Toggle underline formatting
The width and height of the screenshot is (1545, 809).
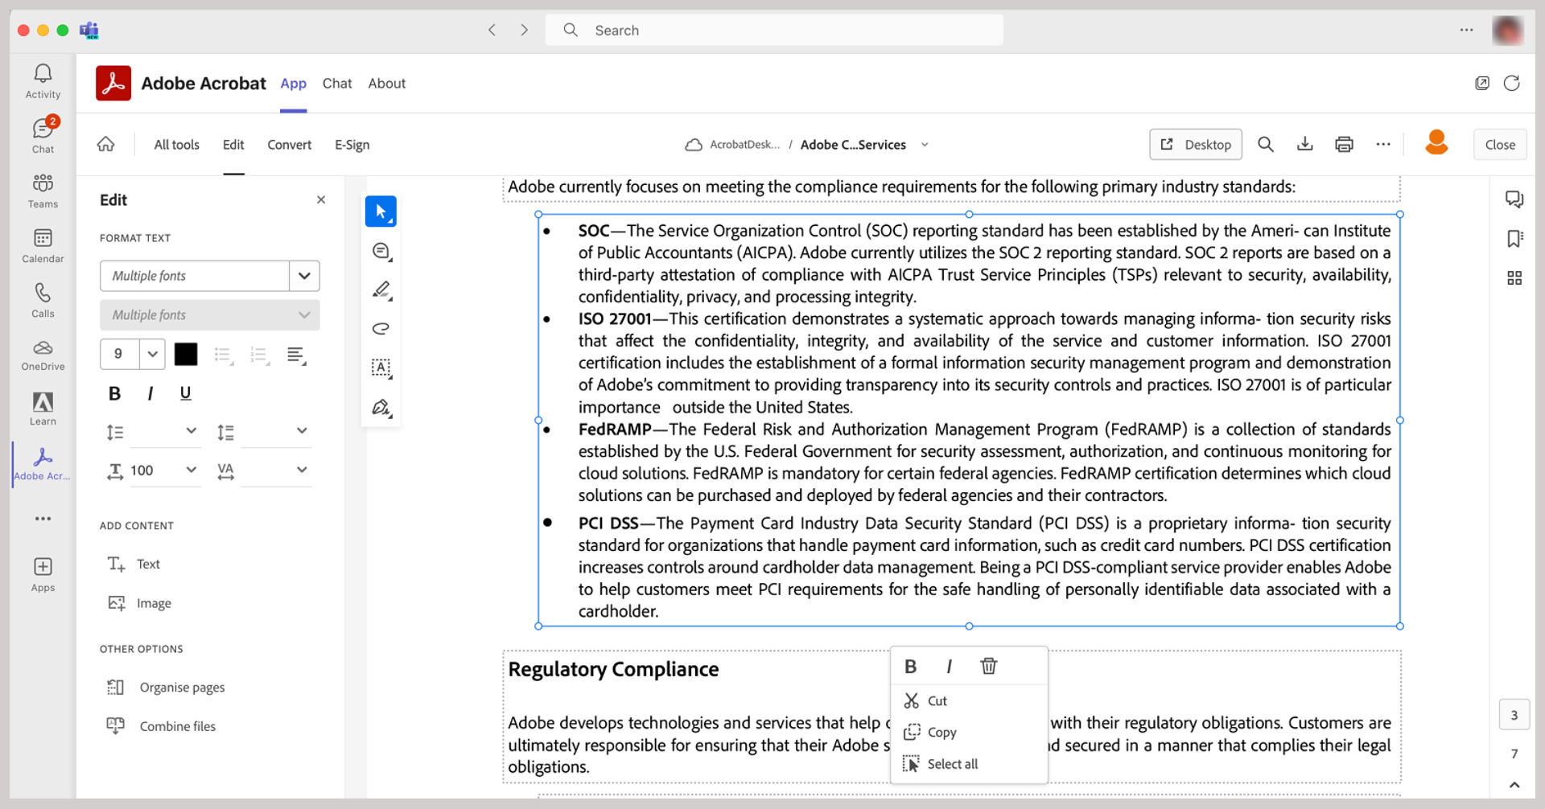point(185,393)
